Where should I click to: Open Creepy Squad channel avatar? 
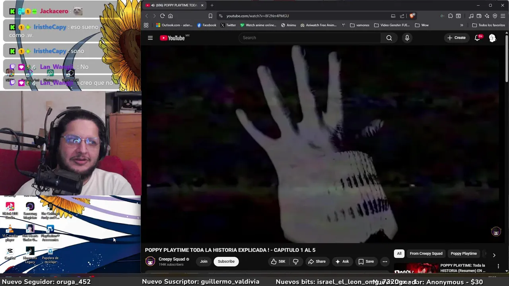pos(150,261)
